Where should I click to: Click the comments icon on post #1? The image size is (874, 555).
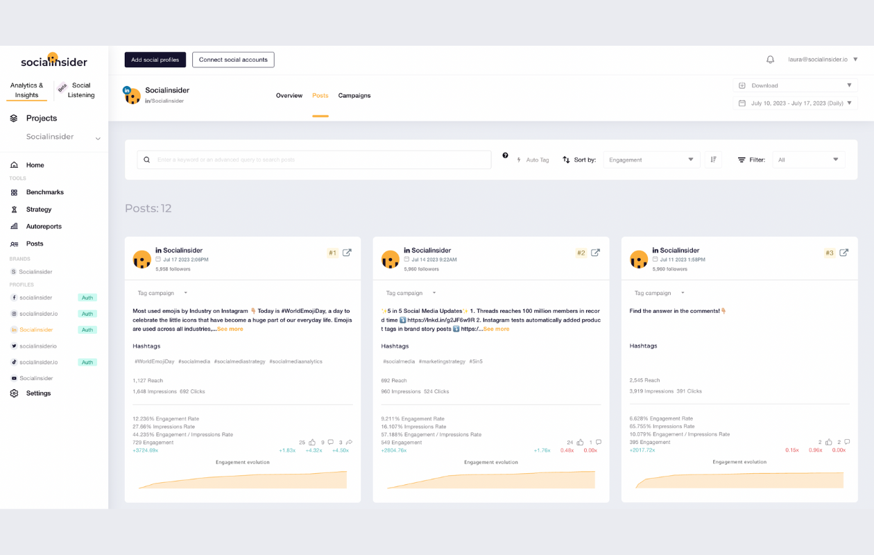click(331, 442)
